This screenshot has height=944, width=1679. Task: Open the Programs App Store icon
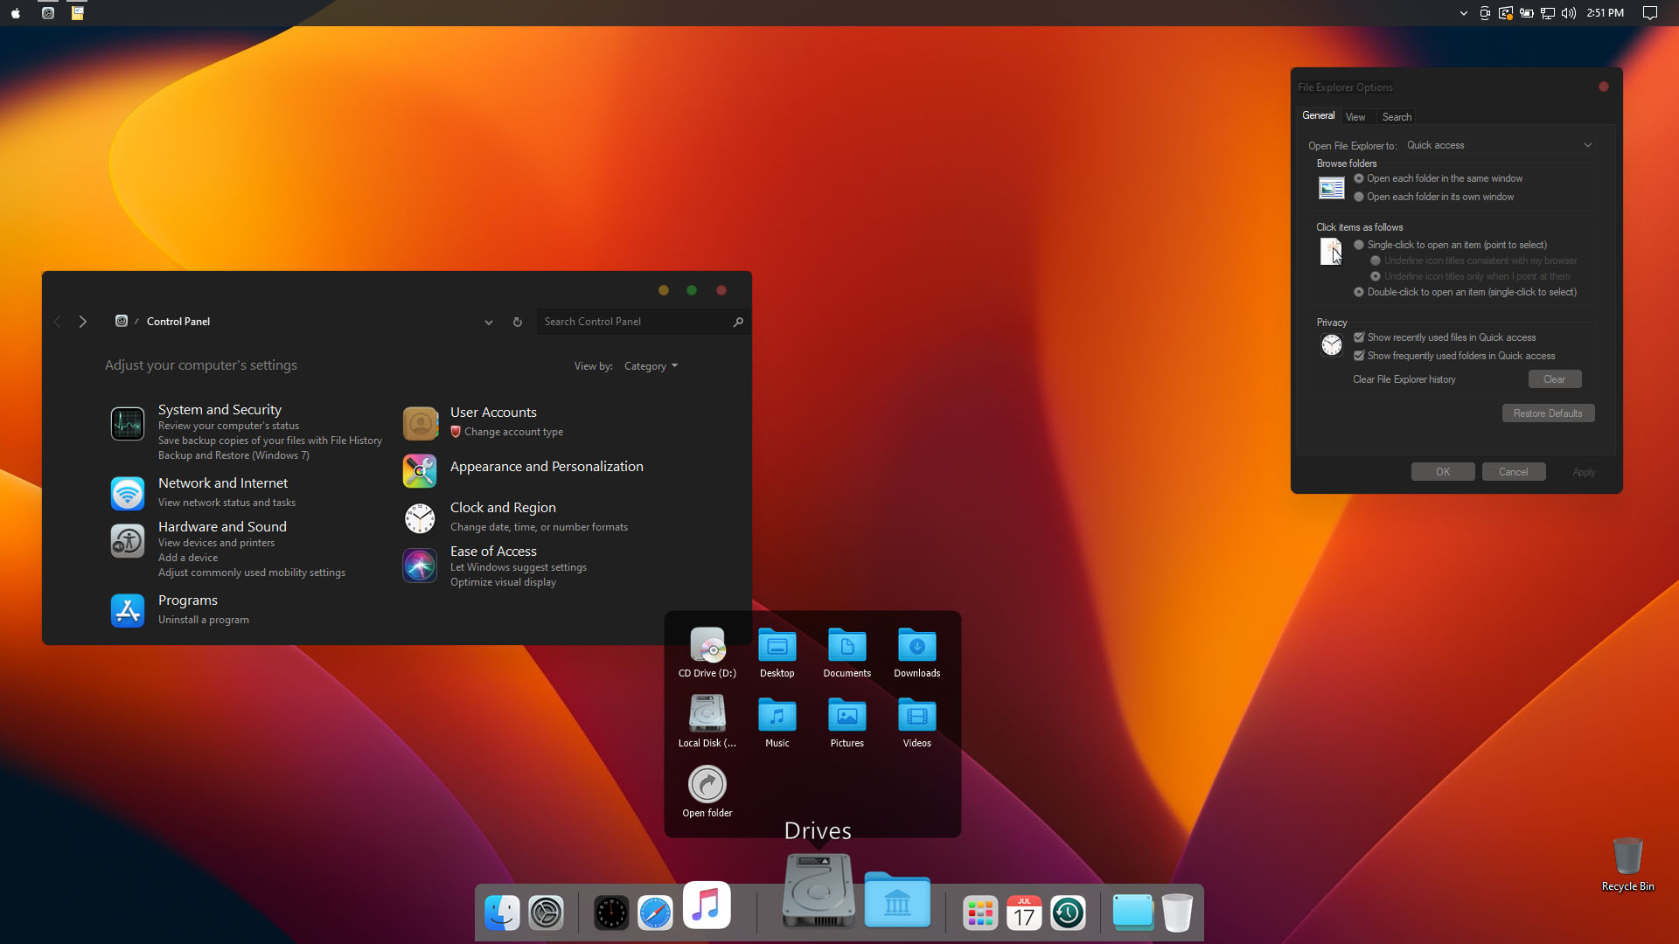point(128,611)
